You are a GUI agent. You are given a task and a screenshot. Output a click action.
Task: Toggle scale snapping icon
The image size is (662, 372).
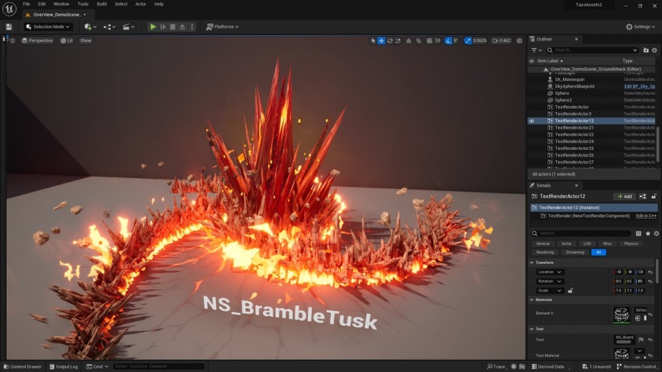pyautogui.click(x=467, y=41)
